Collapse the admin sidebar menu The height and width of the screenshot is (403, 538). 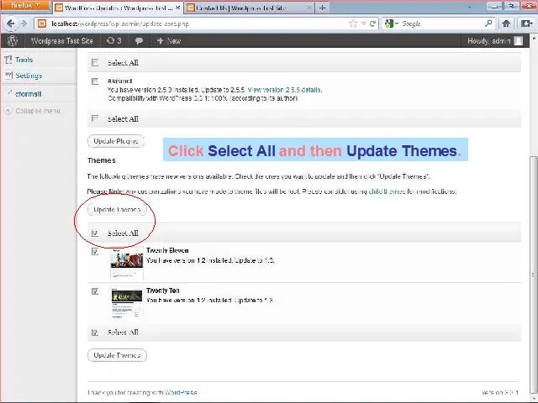coord(37,111)
